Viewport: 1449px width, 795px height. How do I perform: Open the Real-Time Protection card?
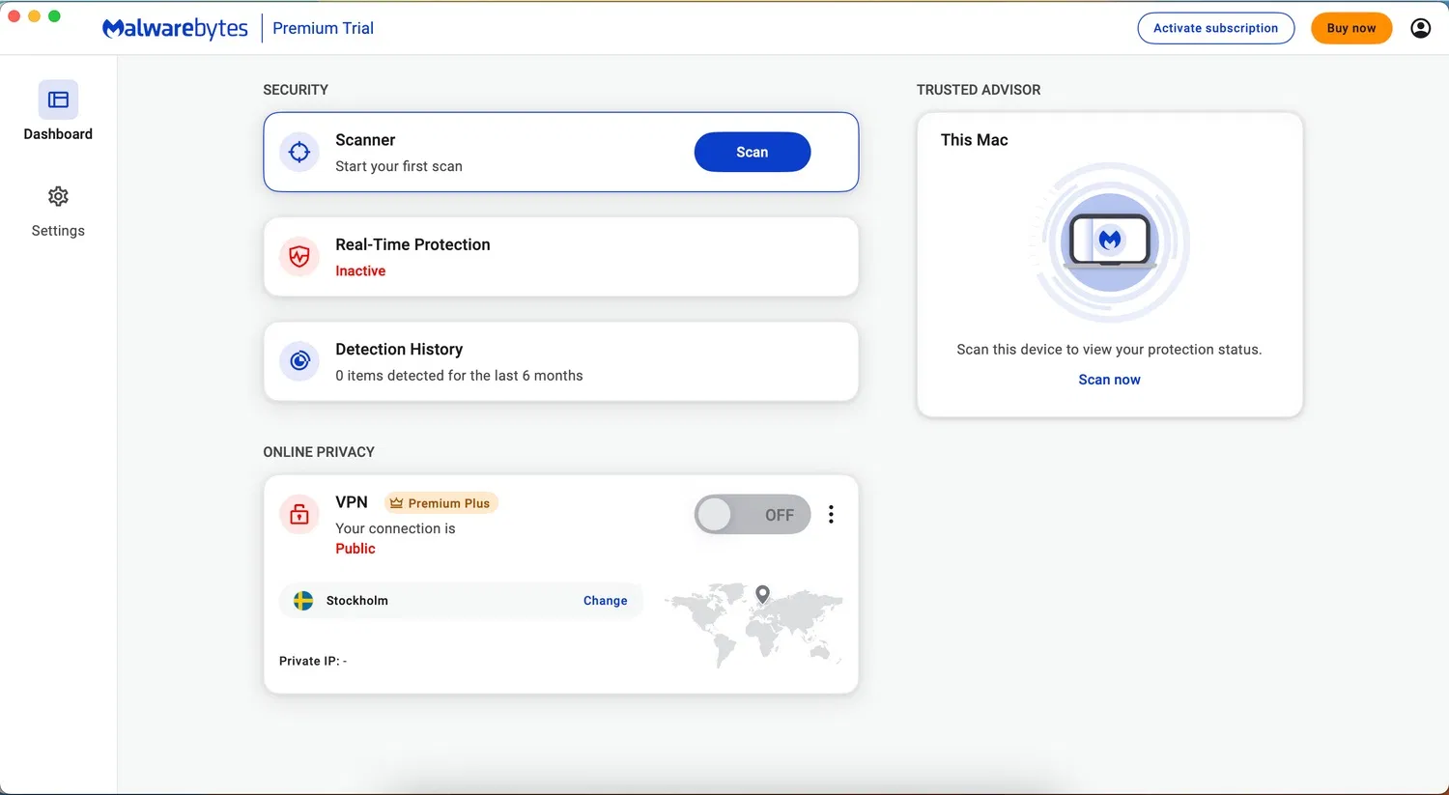[561, 257]
